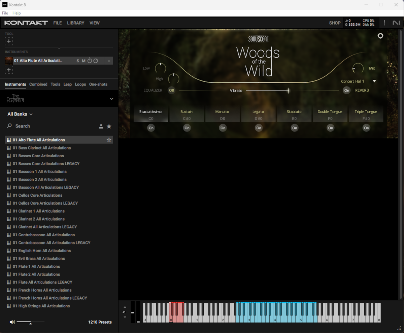Click the pitch bend wheel strip
This screenshot has height=333, width=404.
tap(133, 312)
